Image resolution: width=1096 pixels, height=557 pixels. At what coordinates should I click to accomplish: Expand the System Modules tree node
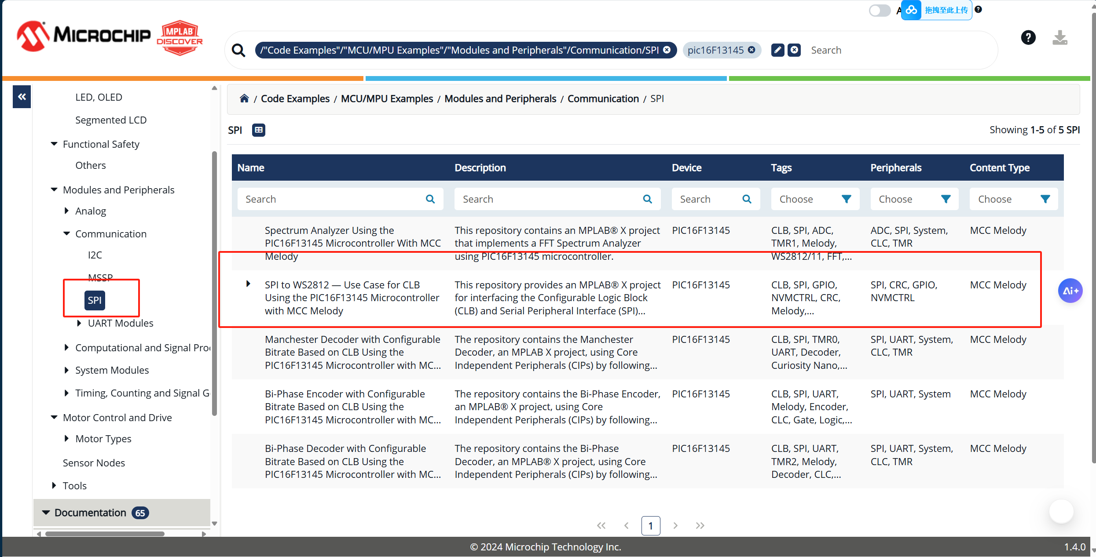(66, 370)
